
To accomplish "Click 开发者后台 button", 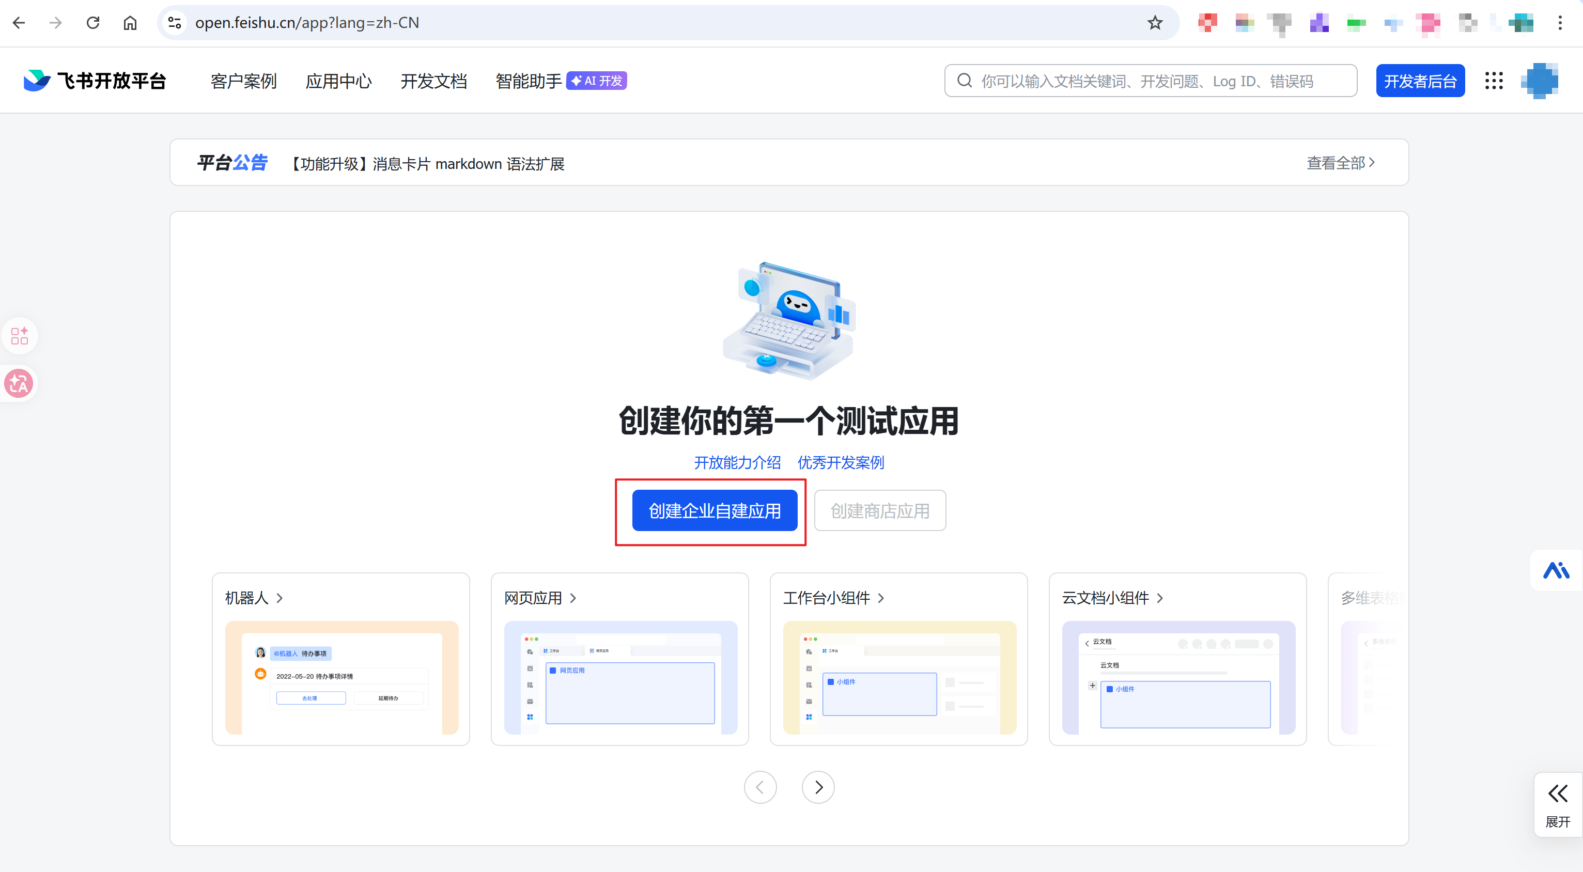I will [x=1420, y=81].
